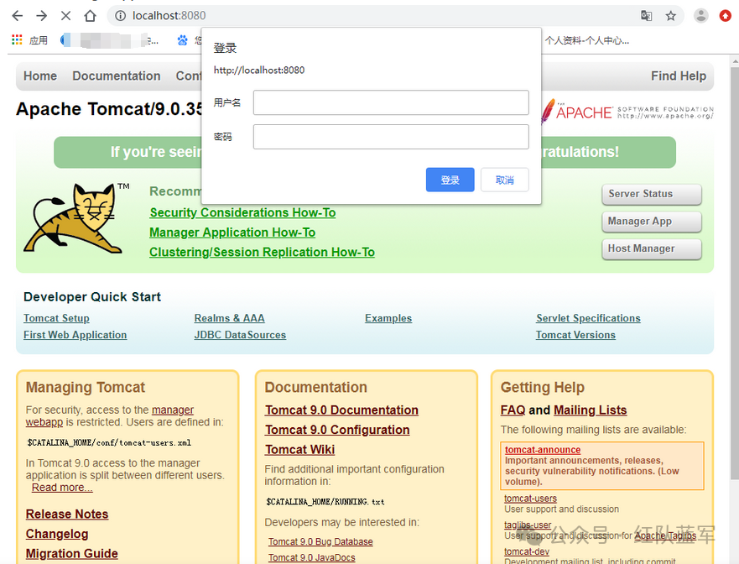
Task: Click the scrollbar up arrow
Action: click(x=735, y=60)
